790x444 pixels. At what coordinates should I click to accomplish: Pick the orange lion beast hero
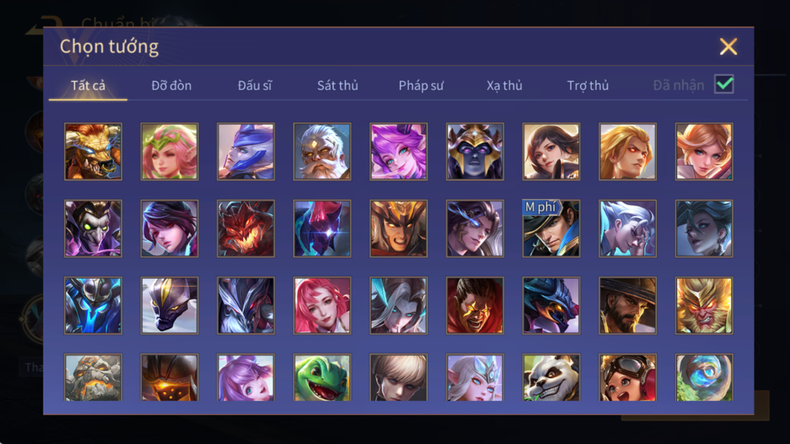click(x=93, y=152)
